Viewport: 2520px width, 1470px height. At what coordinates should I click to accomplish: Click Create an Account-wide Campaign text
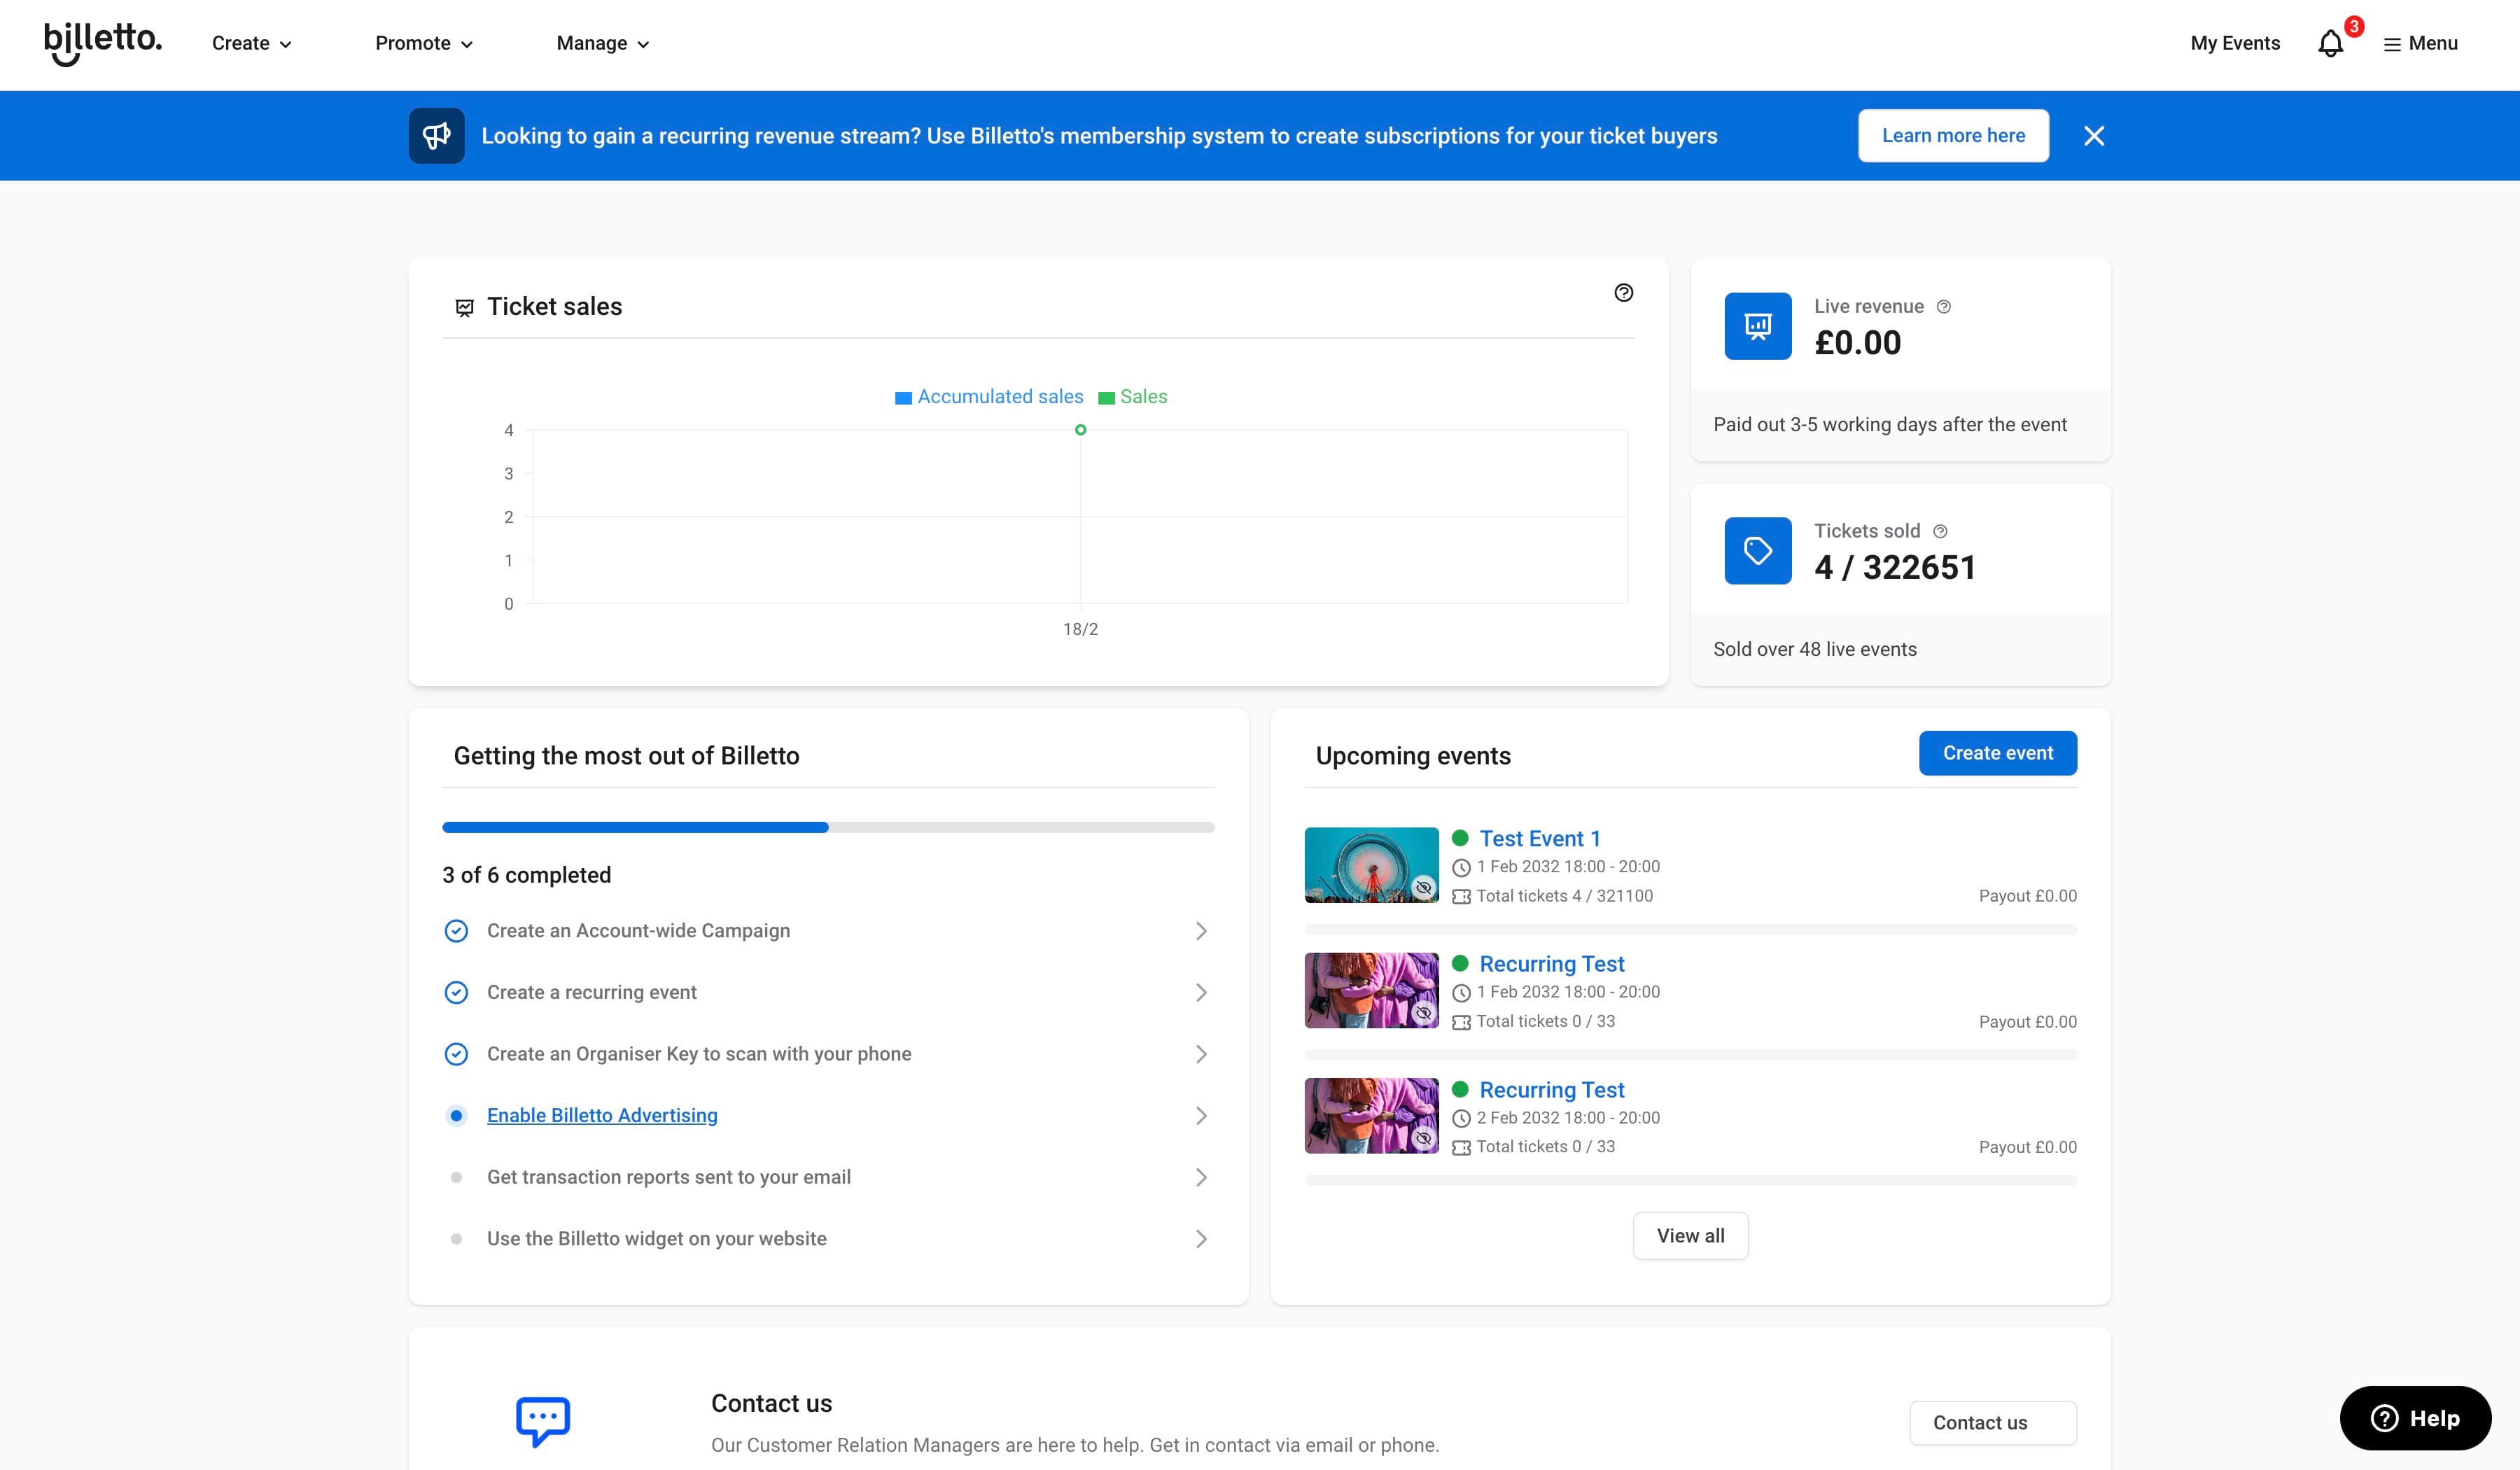click(638, 931)
